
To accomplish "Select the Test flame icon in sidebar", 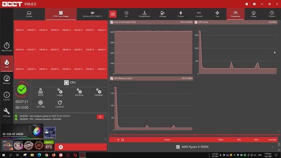I will click(7, 64).
